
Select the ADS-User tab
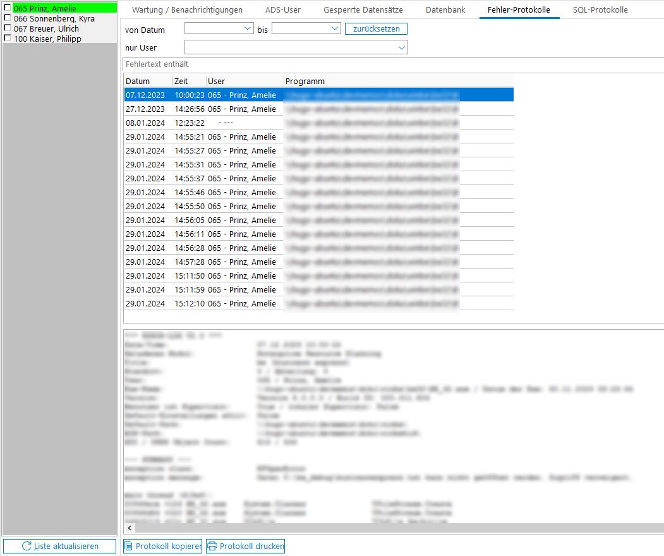(283, 10)
